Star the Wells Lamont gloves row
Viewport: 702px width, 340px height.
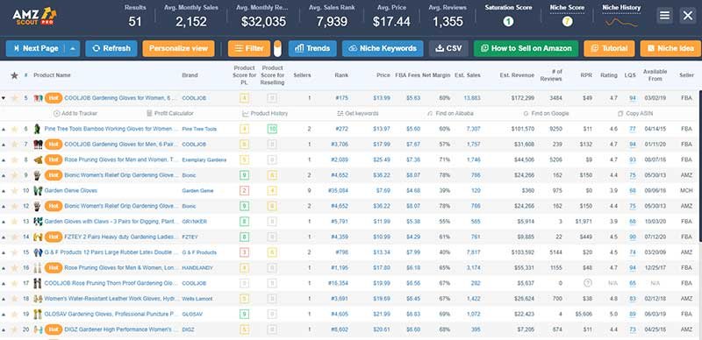15,299
